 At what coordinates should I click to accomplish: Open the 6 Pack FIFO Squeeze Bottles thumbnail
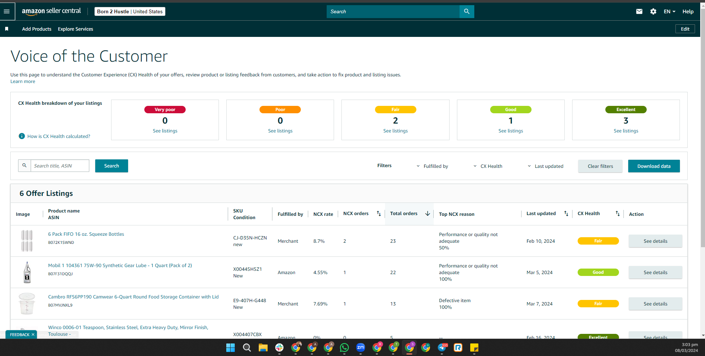27,241
